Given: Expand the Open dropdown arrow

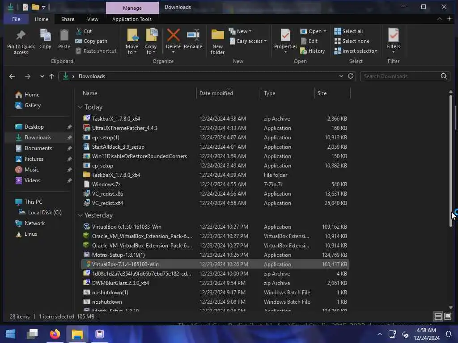Looking at the screenshot, I should click(x=325, y=31).
